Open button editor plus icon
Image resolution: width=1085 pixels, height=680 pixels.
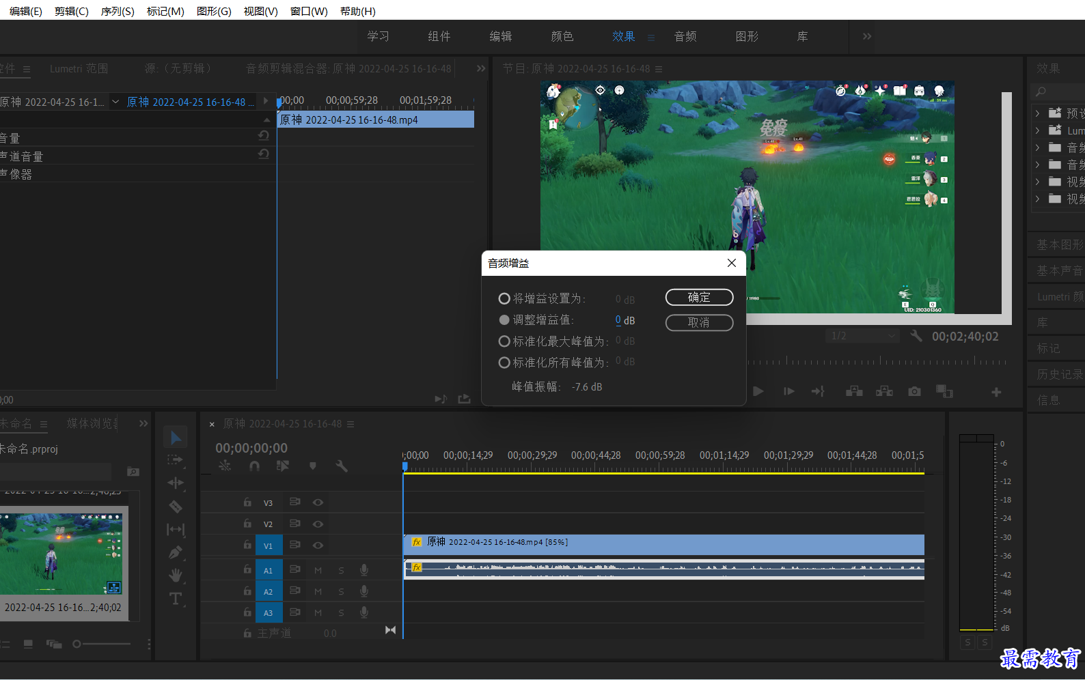pos(996,392)
